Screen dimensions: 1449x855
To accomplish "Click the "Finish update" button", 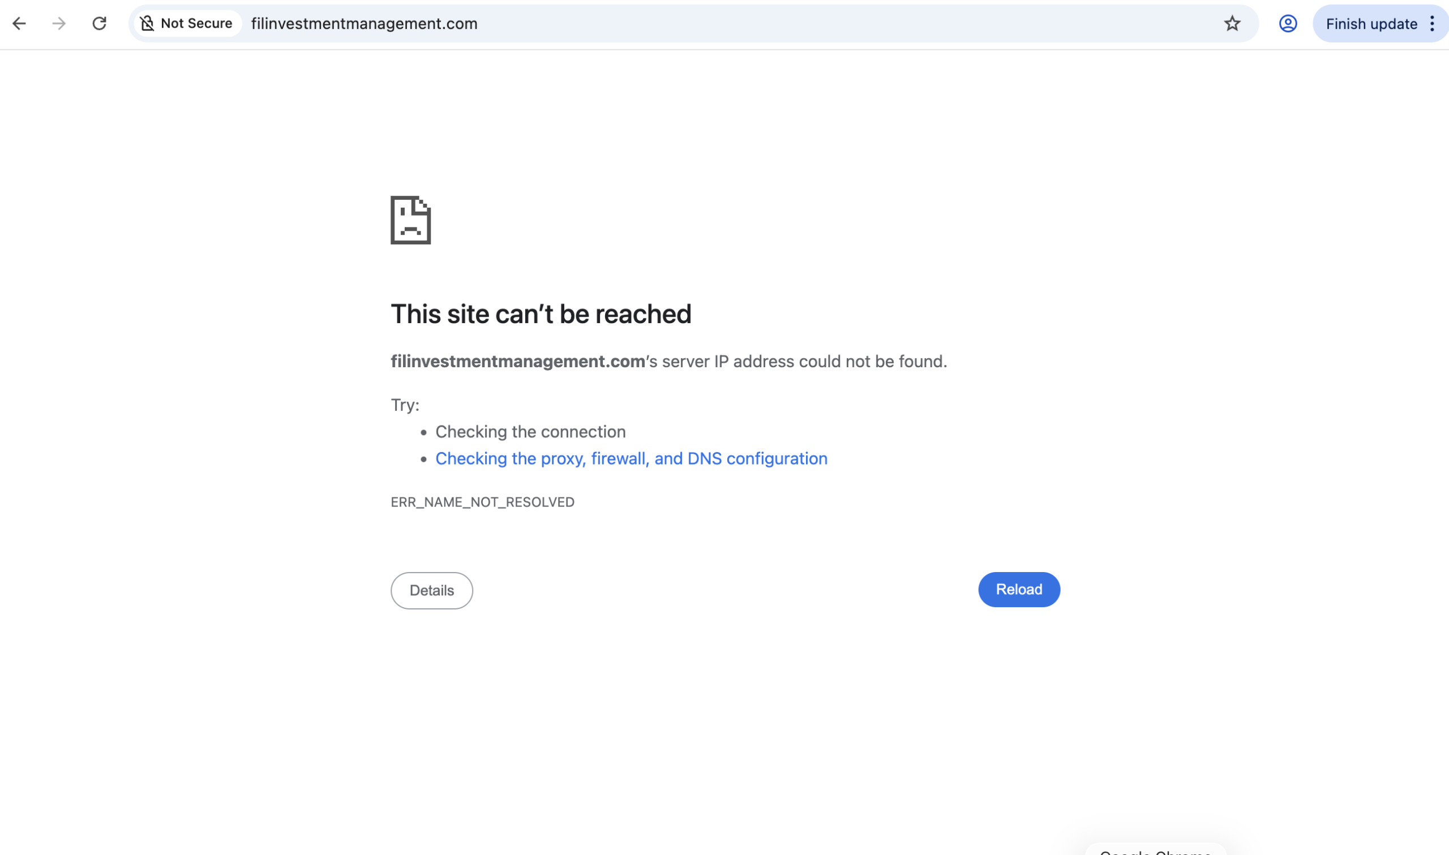I will (1371, 24).
